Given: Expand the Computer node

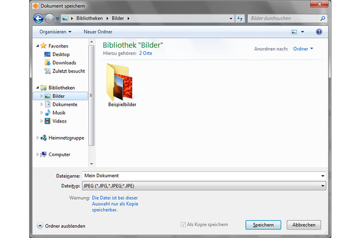Looking at the screenshot, I should click(x=37, y=154).
